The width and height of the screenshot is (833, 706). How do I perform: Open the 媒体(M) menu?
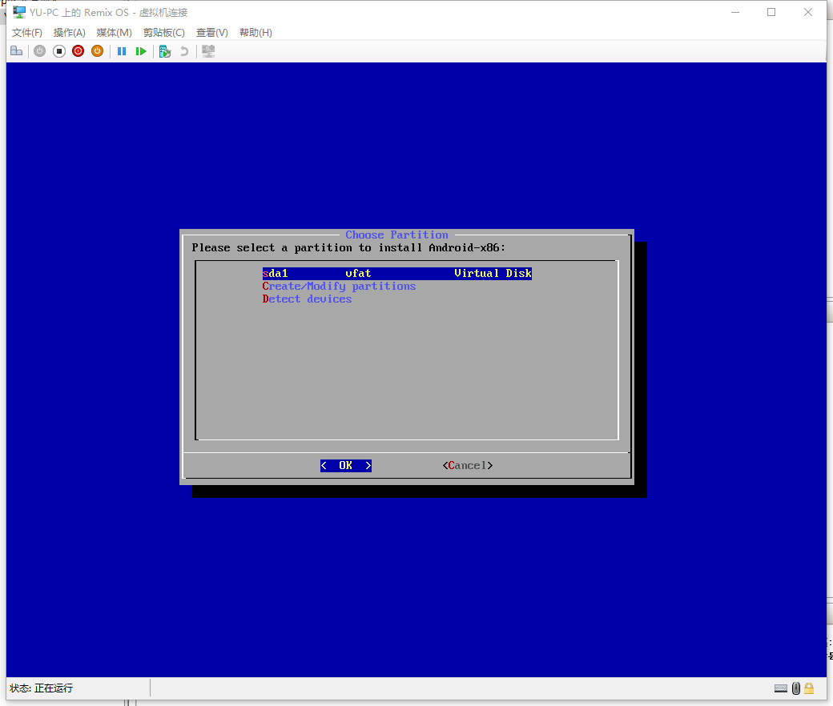coord(114,33)
